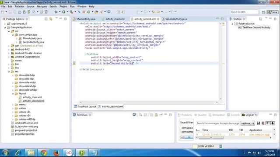
Task: Expand the appcompat_v7 project
Action: 5,24
